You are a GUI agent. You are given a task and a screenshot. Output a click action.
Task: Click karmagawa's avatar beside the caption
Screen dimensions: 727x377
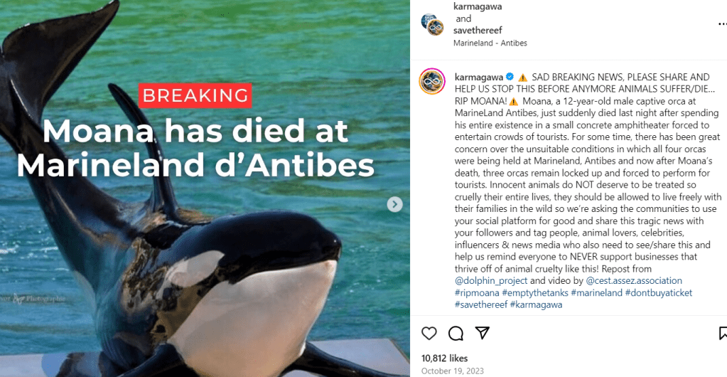click(x=432, y=83)
